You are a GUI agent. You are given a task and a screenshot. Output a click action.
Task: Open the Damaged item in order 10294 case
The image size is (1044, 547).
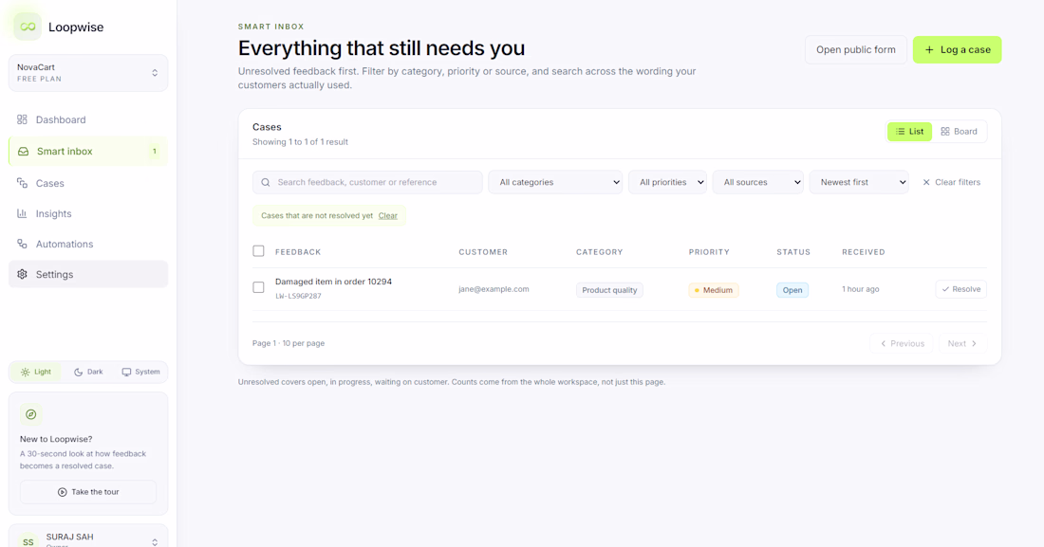pos(333,282)
